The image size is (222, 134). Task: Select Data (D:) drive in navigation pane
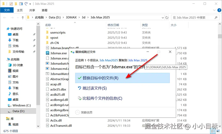click(18, 111)
